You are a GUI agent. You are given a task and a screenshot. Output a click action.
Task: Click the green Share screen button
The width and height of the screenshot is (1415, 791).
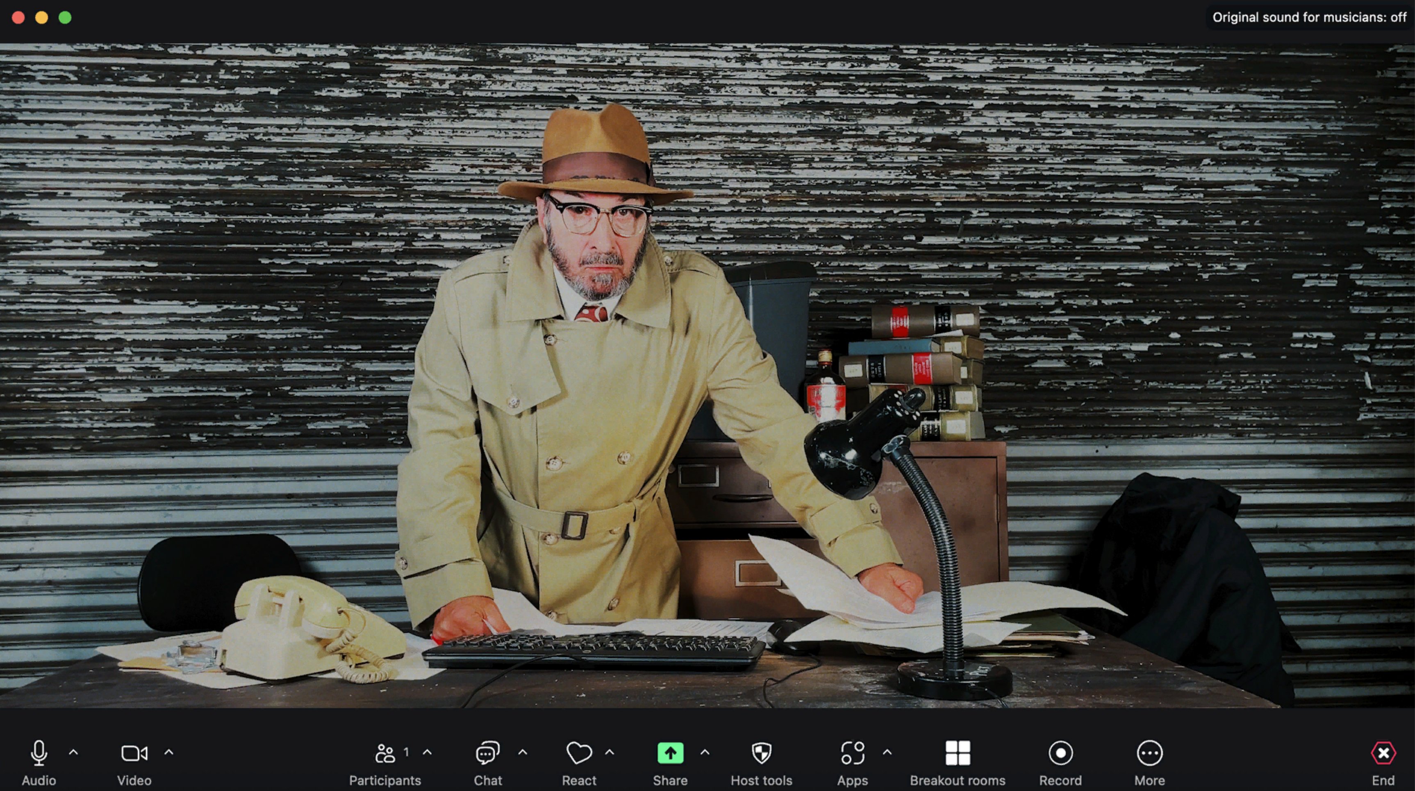pos(670,753)
